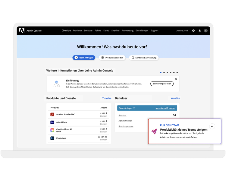Open the Benutzer navigation tab

click(88, 30)
